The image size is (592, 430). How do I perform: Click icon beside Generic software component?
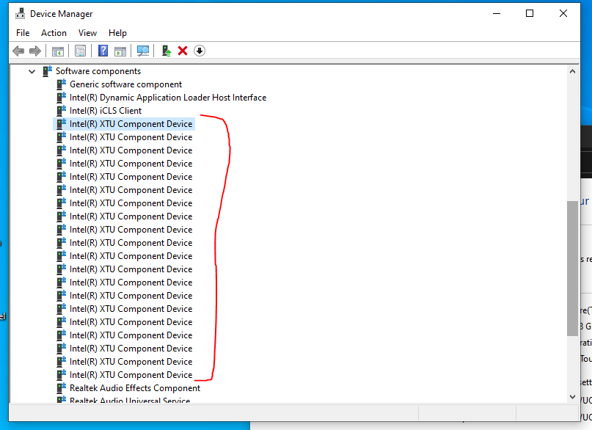61,84
